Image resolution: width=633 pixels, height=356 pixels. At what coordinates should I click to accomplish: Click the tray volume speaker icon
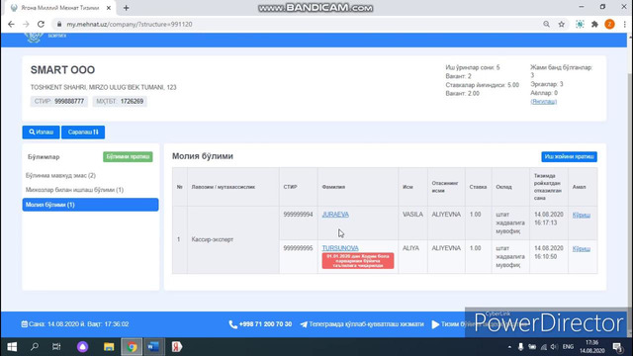tap(554, 347)
